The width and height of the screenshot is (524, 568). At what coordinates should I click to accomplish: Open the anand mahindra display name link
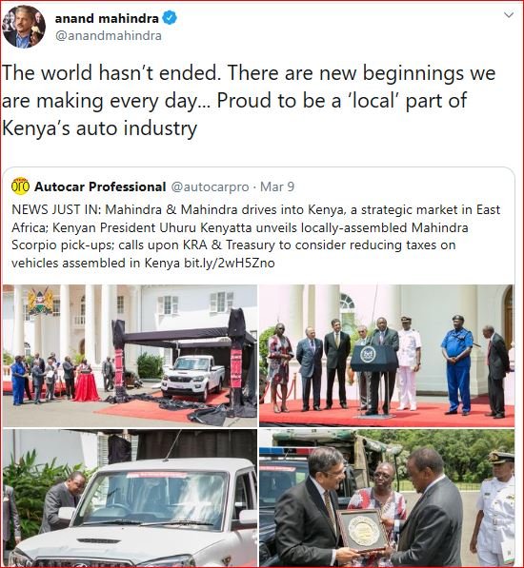pos(107,18)
